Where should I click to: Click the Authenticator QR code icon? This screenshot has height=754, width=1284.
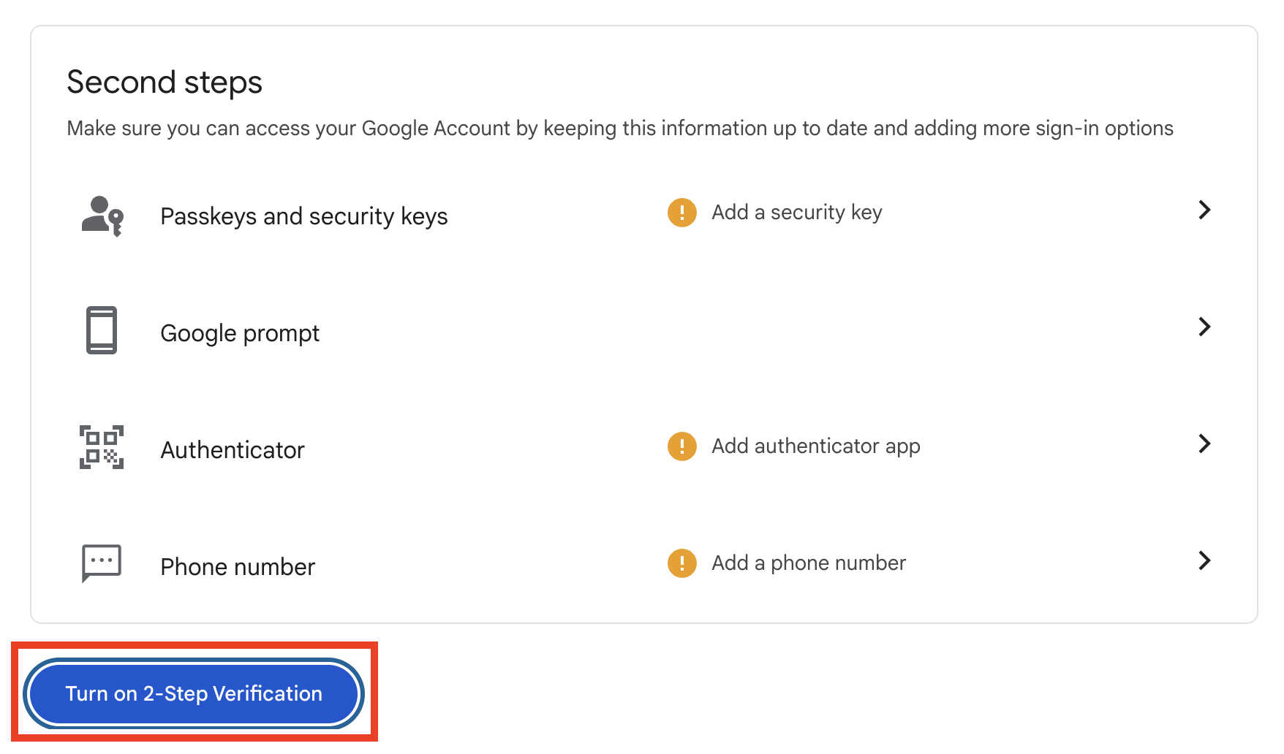[102, 447]
